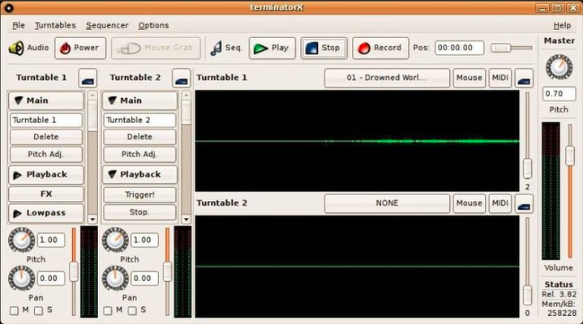Click Turntable 1 Pan knob
The height and width of the screenshot is (324, 583).
(22, 278)
